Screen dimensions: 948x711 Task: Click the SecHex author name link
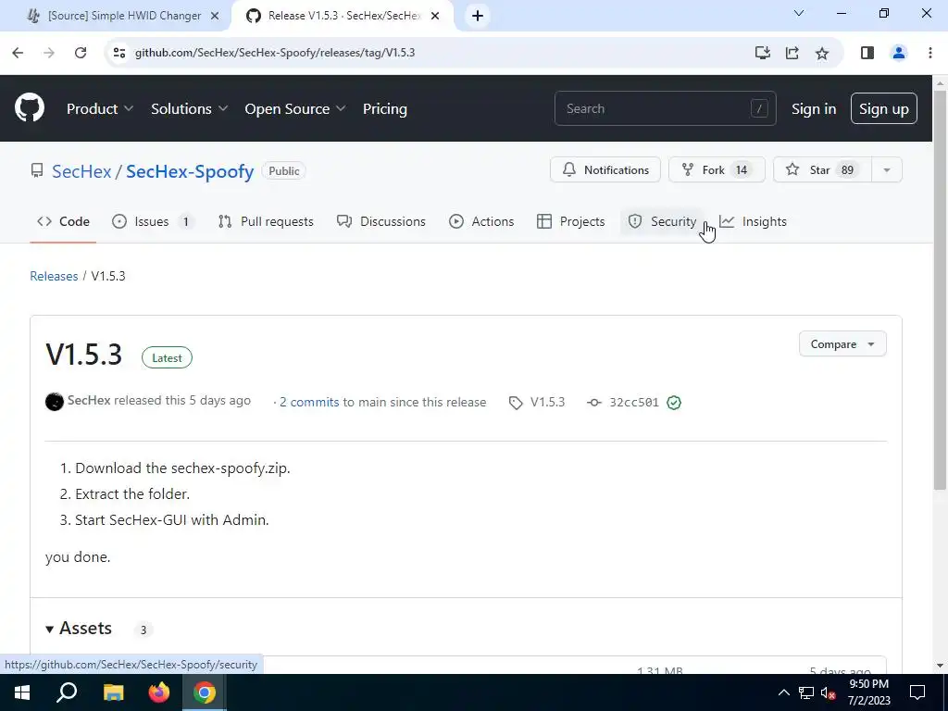(x=89, y=400)
